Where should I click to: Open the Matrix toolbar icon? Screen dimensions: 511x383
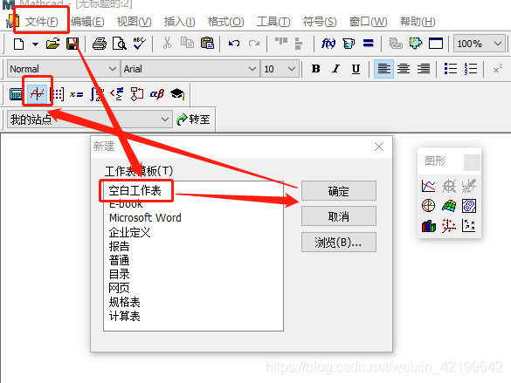[x=57, y=94]
